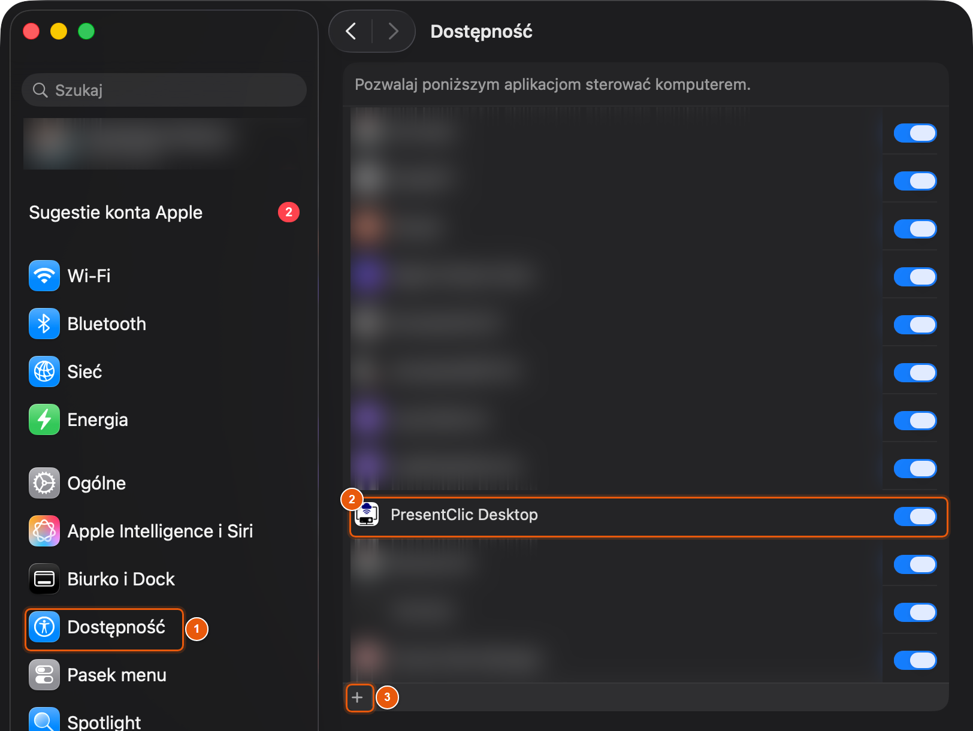Click the Sieć globe icon
This screenshot has width=973, height=731.
pos(44,371)
